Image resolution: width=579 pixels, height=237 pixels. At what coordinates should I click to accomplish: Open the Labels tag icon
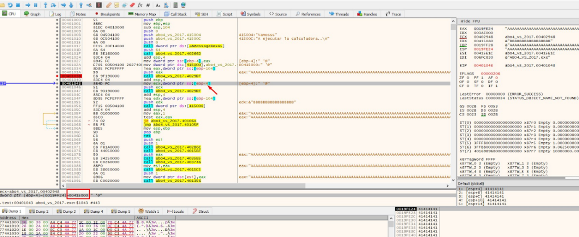point(124,5)
